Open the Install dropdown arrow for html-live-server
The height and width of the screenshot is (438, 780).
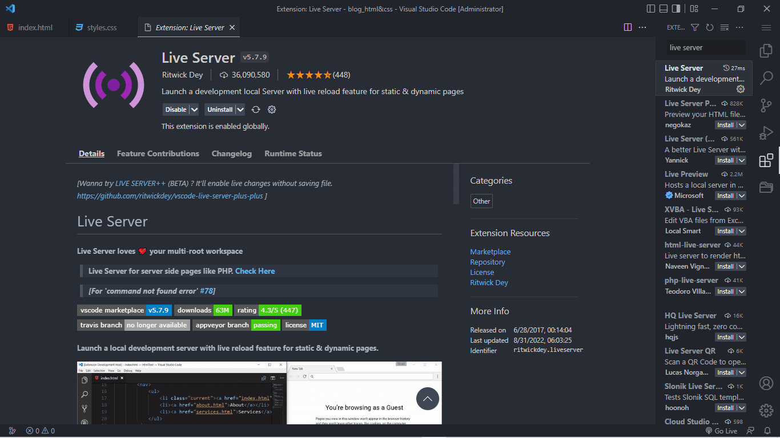point(741,266)
